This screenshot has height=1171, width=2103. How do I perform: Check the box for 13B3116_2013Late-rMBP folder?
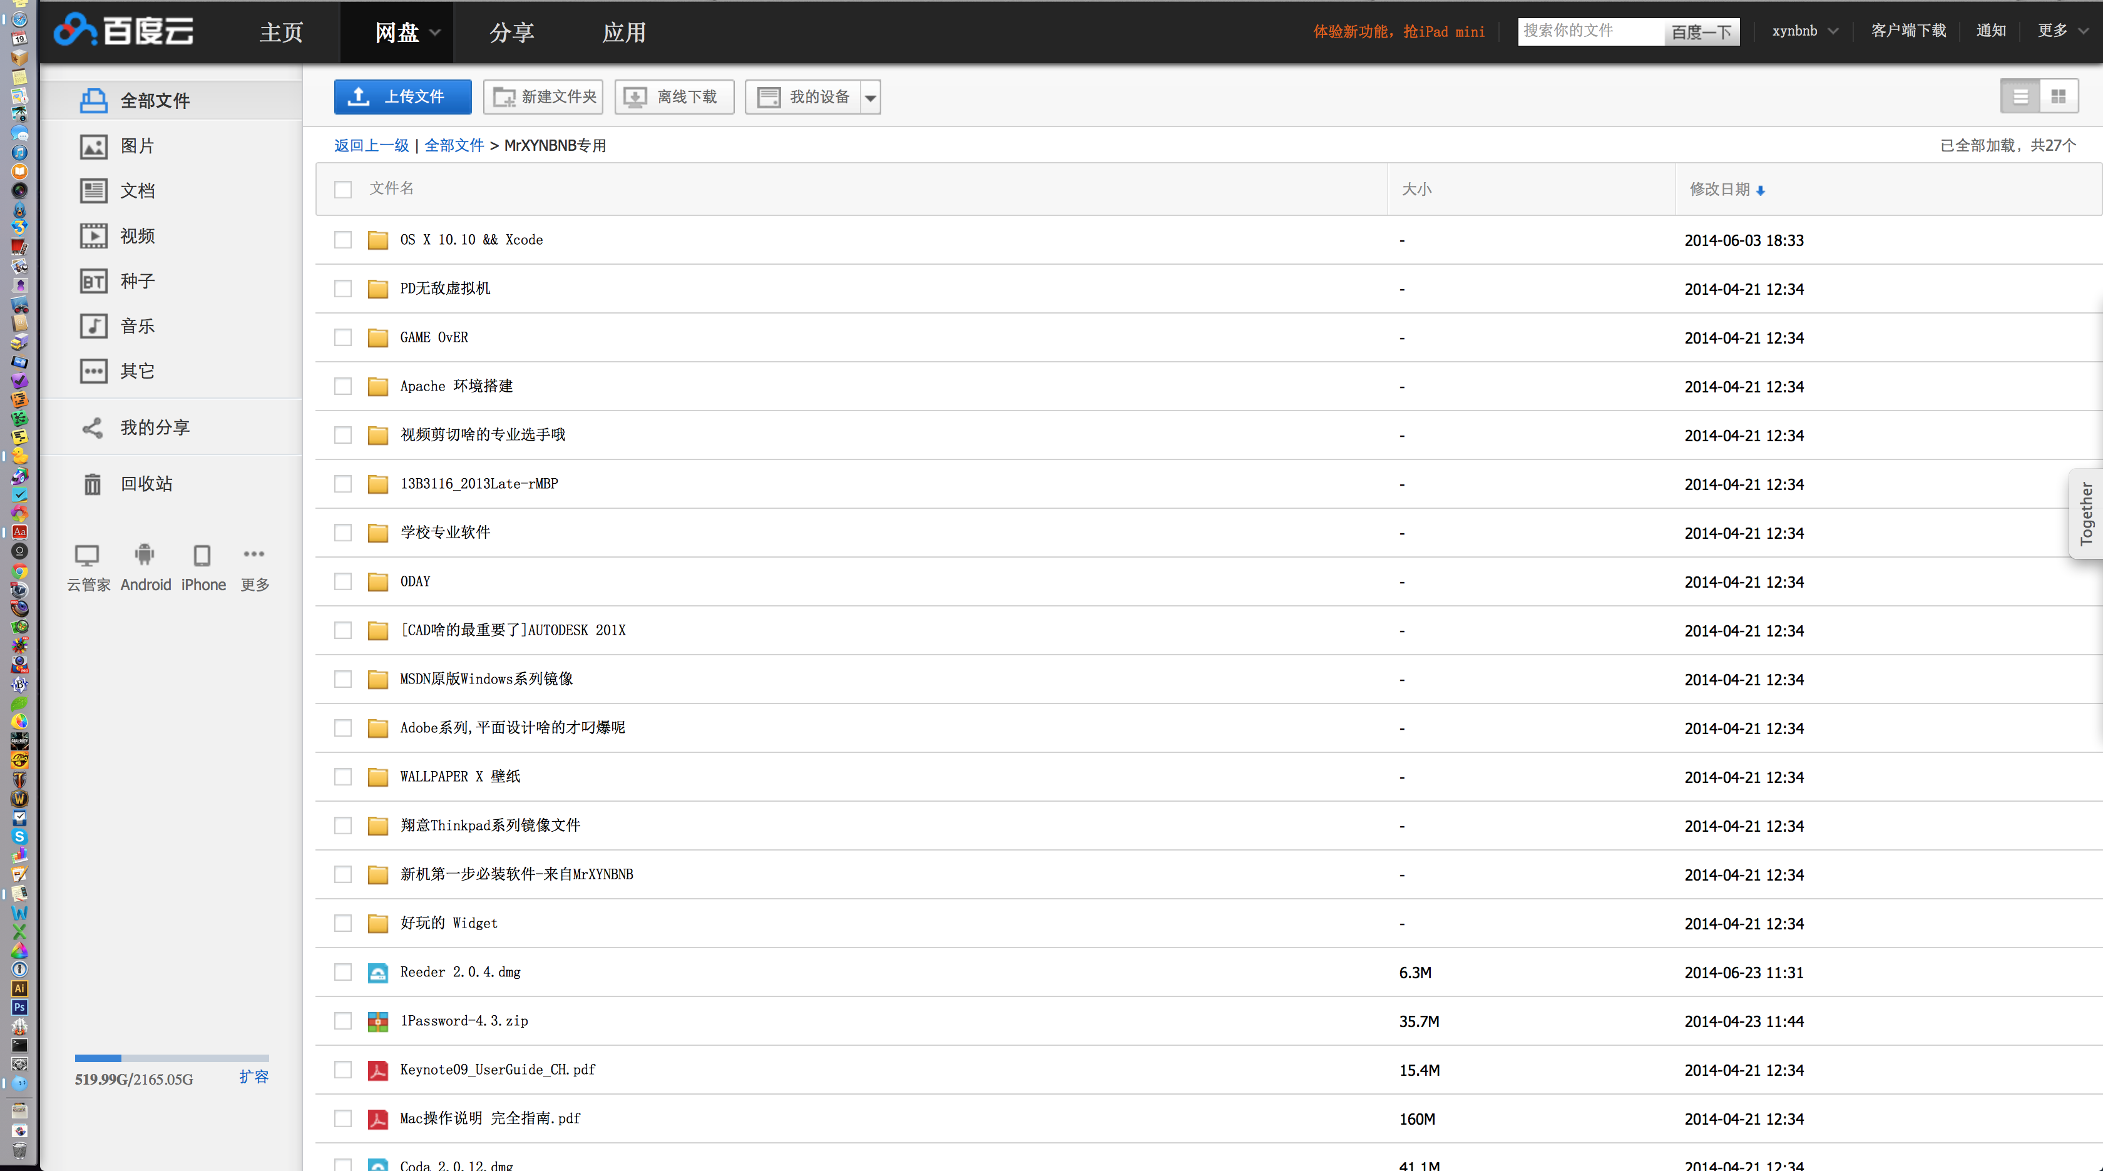343,484
